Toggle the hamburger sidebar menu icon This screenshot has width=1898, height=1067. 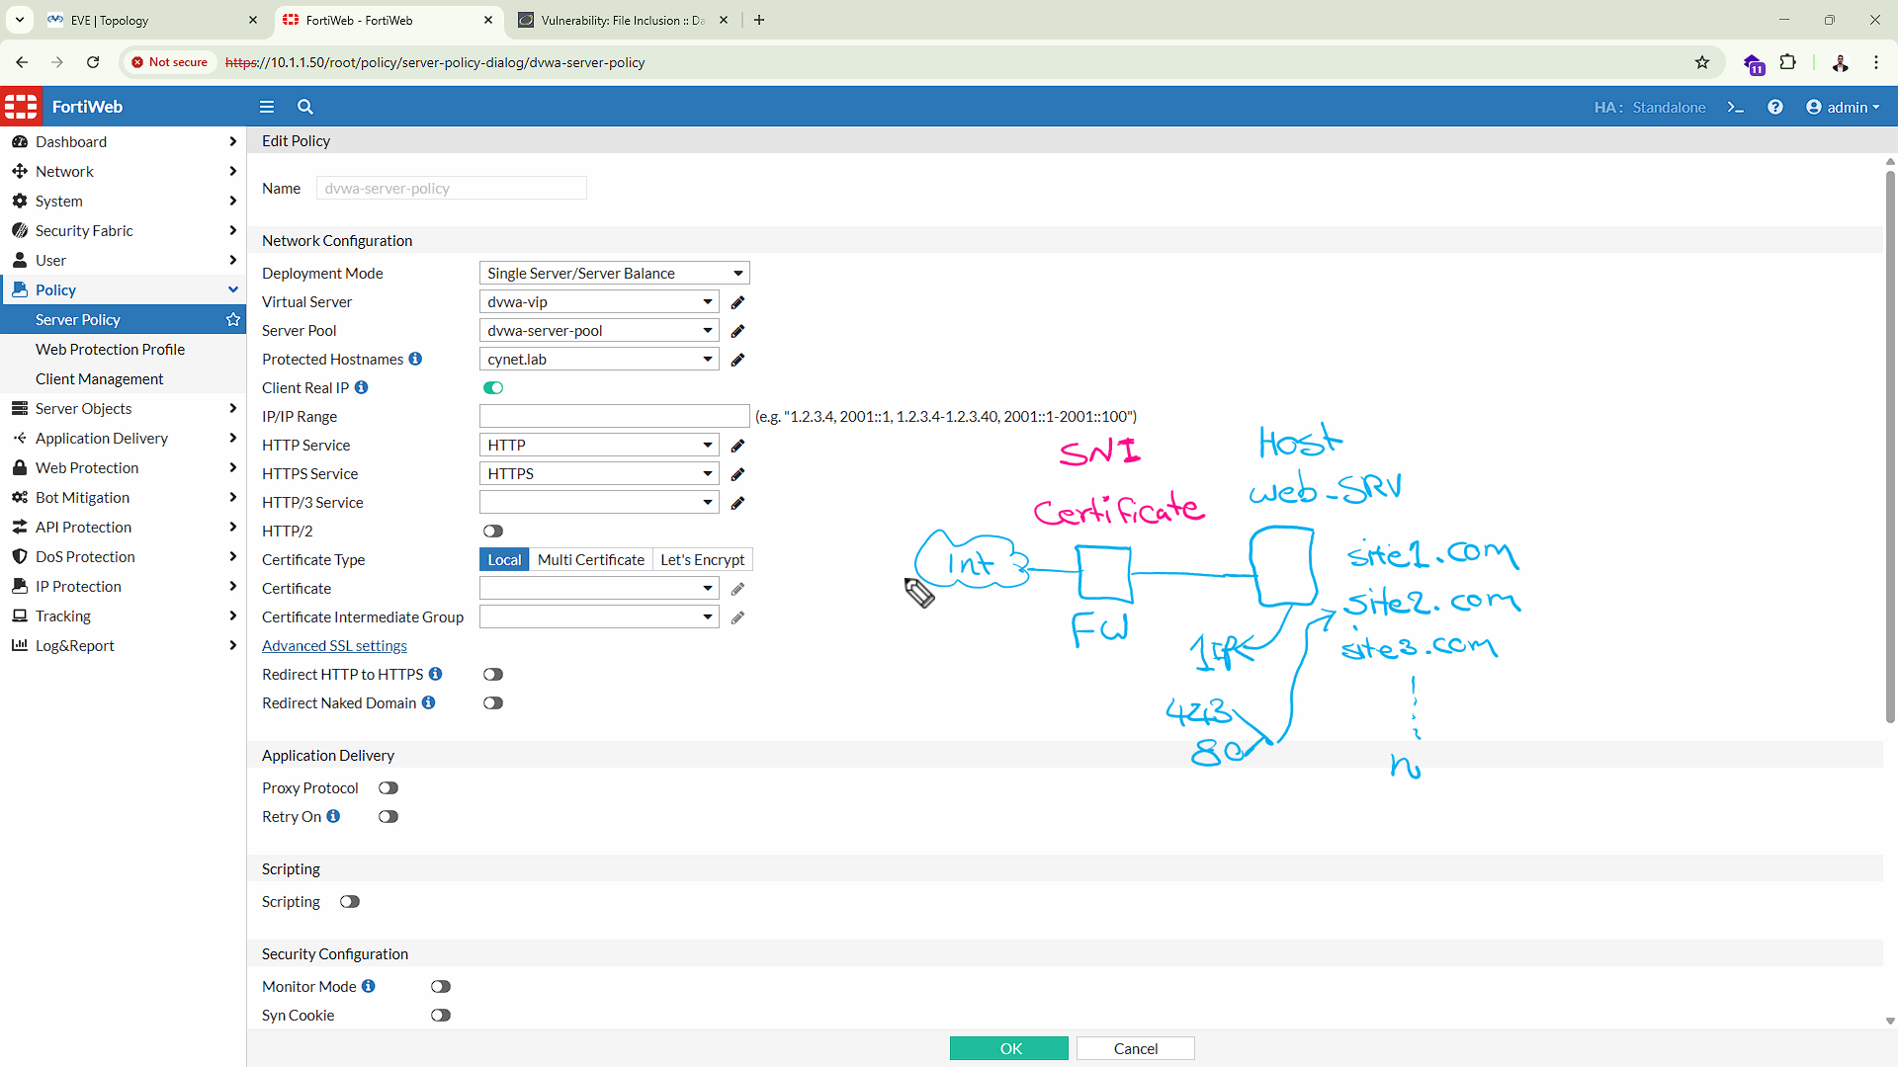(x=267, y=107)
